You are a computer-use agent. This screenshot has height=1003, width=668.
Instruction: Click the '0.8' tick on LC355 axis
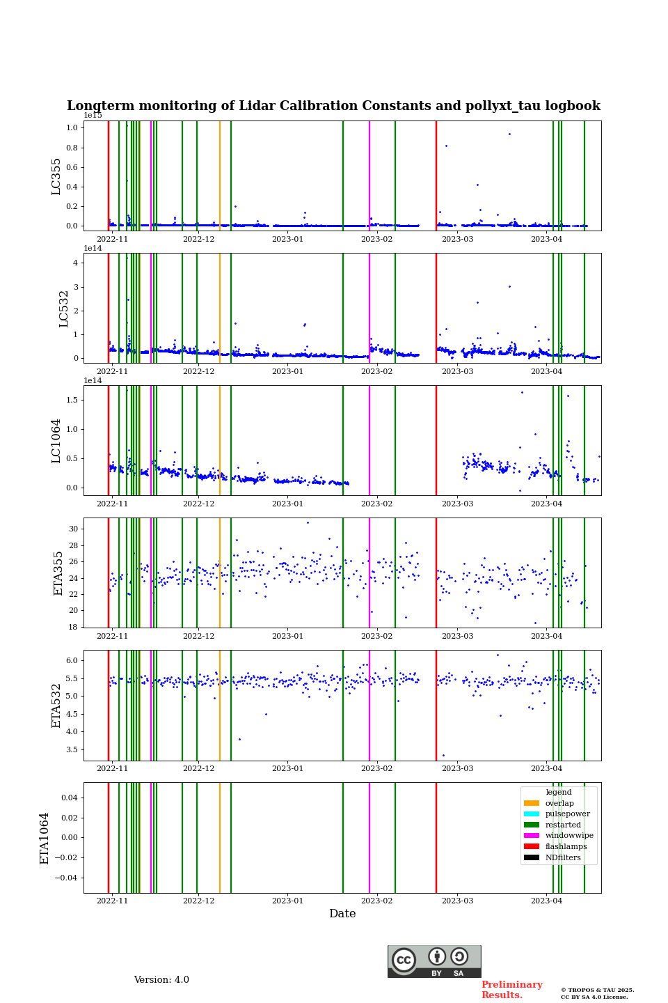tap(72, 148)
